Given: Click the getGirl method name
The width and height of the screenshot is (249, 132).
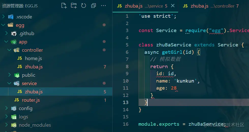Looking at the screenshot, I should (x=172, y=52).
